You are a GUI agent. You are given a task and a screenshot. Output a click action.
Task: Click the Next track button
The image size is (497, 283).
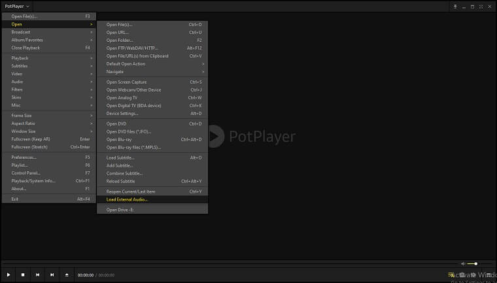pos(52,275)
